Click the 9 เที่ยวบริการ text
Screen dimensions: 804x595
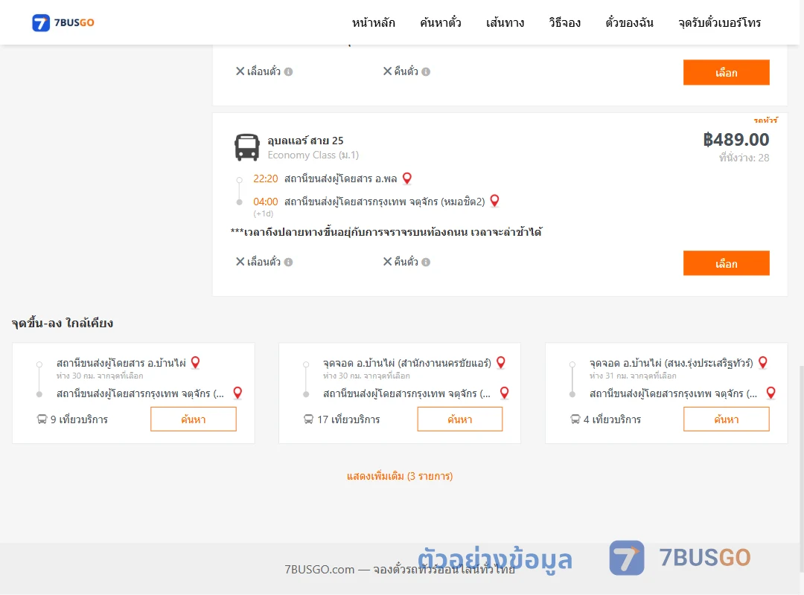click(x=79, y=419)
